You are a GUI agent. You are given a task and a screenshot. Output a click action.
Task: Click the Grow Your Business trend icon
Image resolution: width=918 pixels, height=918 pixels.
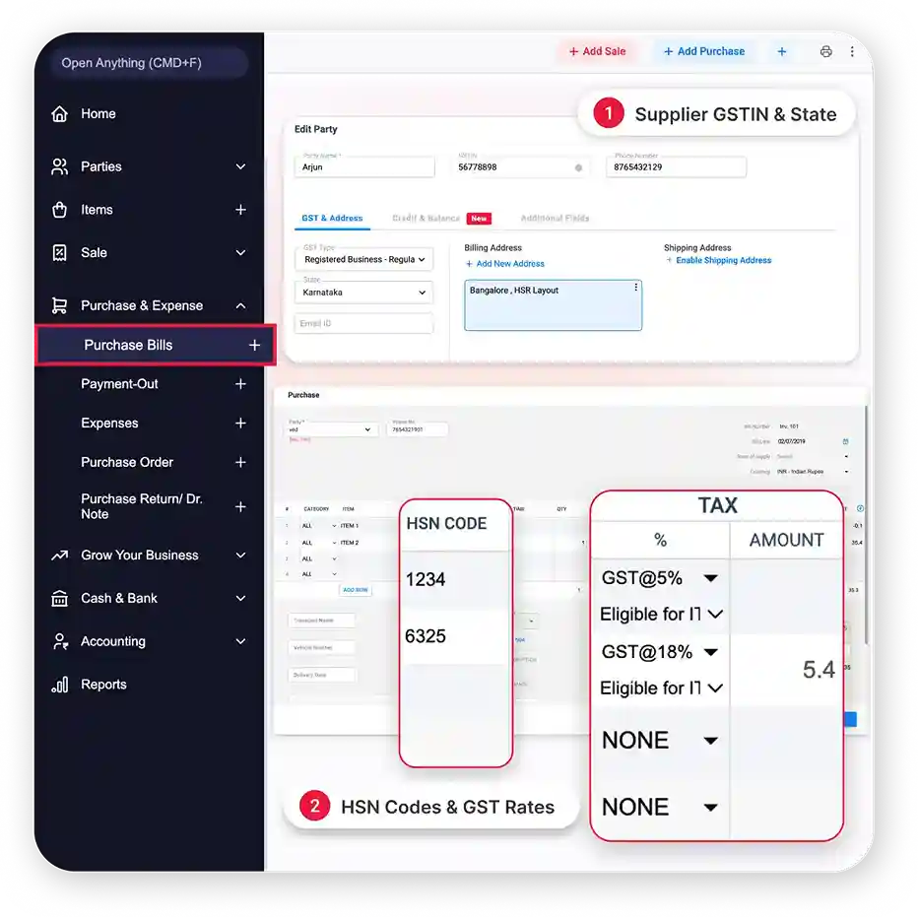click(59, 555)
